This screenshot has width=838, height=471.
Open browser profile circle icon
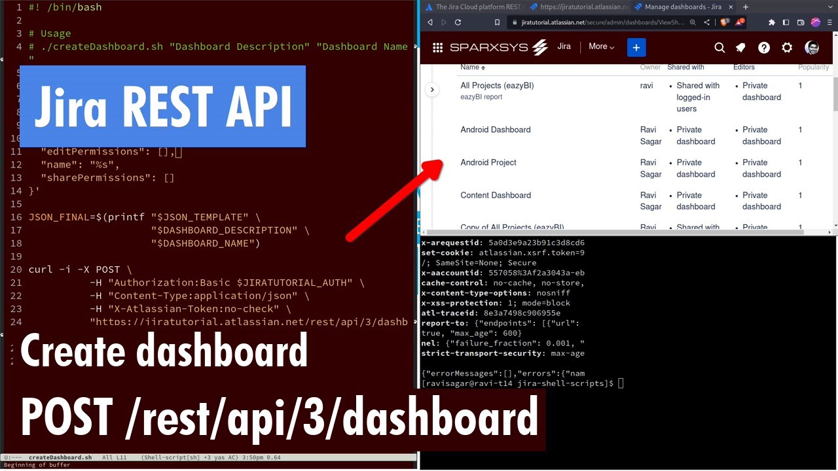click(816, 22)
